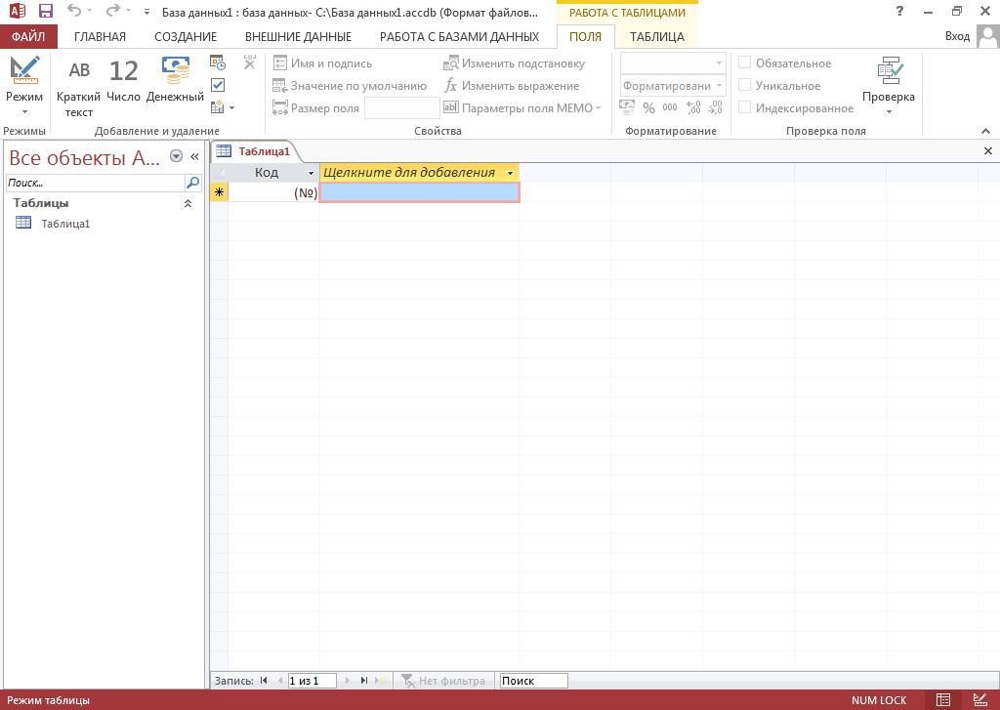
Task: Open Таблица1 in the navigation pane
Action: click(x=64, y=224)
